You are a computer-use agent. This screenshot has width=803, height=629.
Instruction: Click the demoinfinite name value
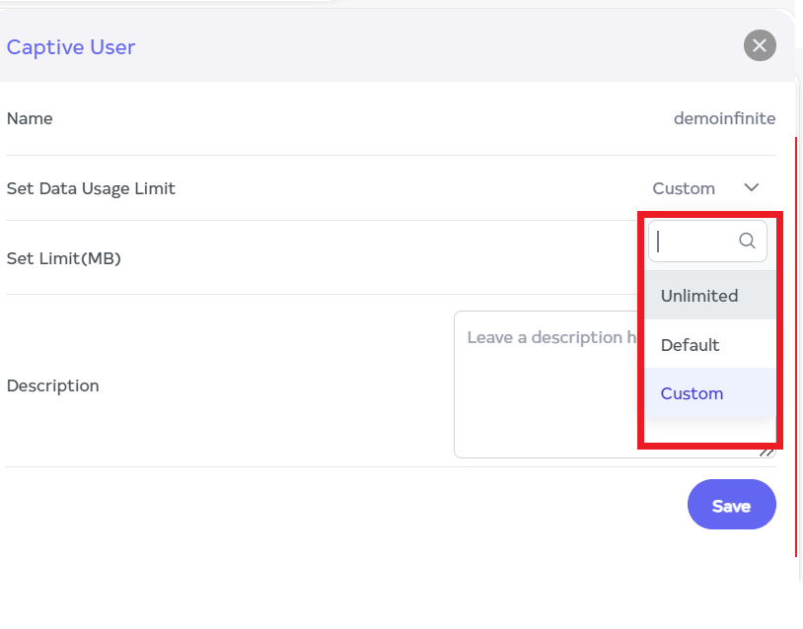[724, 118]
